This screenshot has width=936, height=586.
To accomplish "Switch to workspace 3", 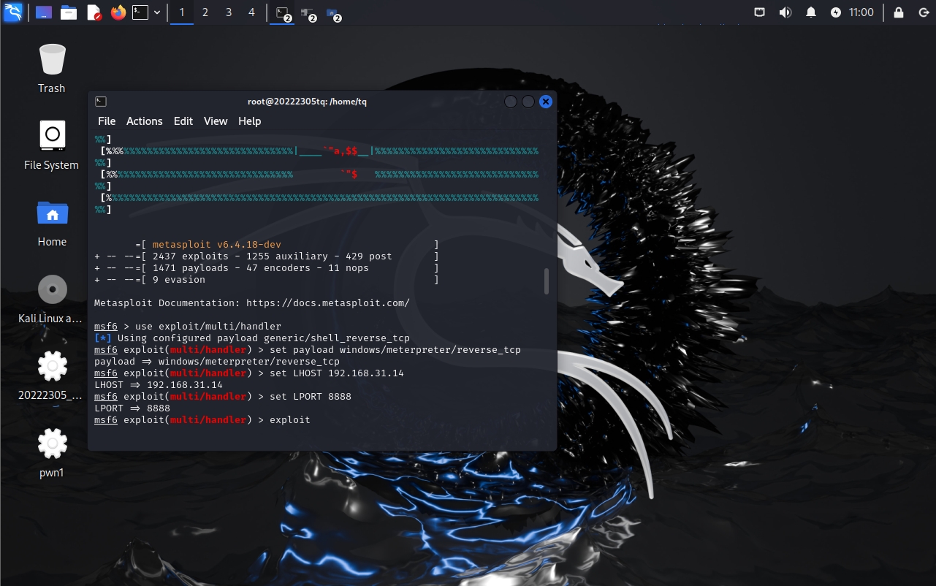I will click(229, 12).
